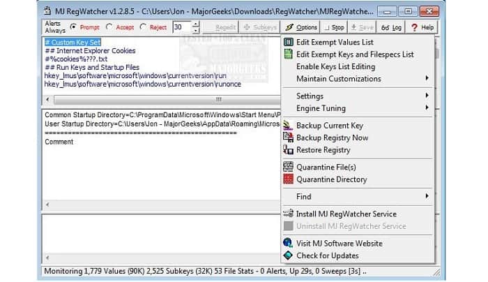The image size is (488, 282).
Task: Click the Backup Current Key icon
Action: 288,125
